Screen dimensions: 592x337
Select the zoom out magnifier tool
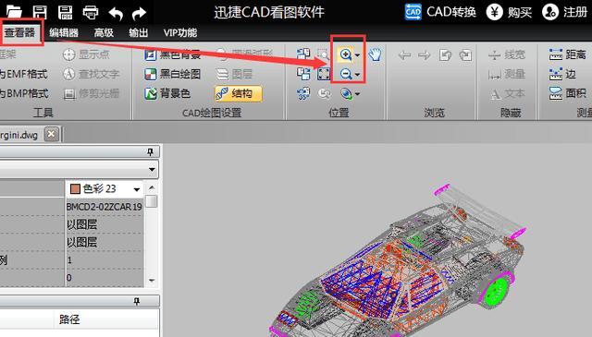[x=345, y=74]
